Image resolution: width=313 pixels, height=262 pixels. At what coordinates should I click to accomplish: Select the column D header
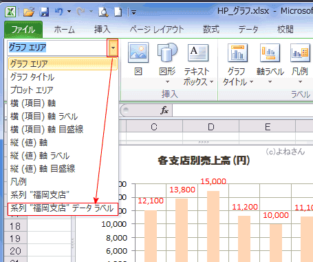coord(211,127)
